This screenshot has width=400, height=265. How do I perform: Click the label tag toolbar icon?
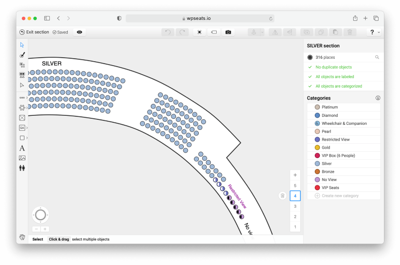(x=214, y=32)
